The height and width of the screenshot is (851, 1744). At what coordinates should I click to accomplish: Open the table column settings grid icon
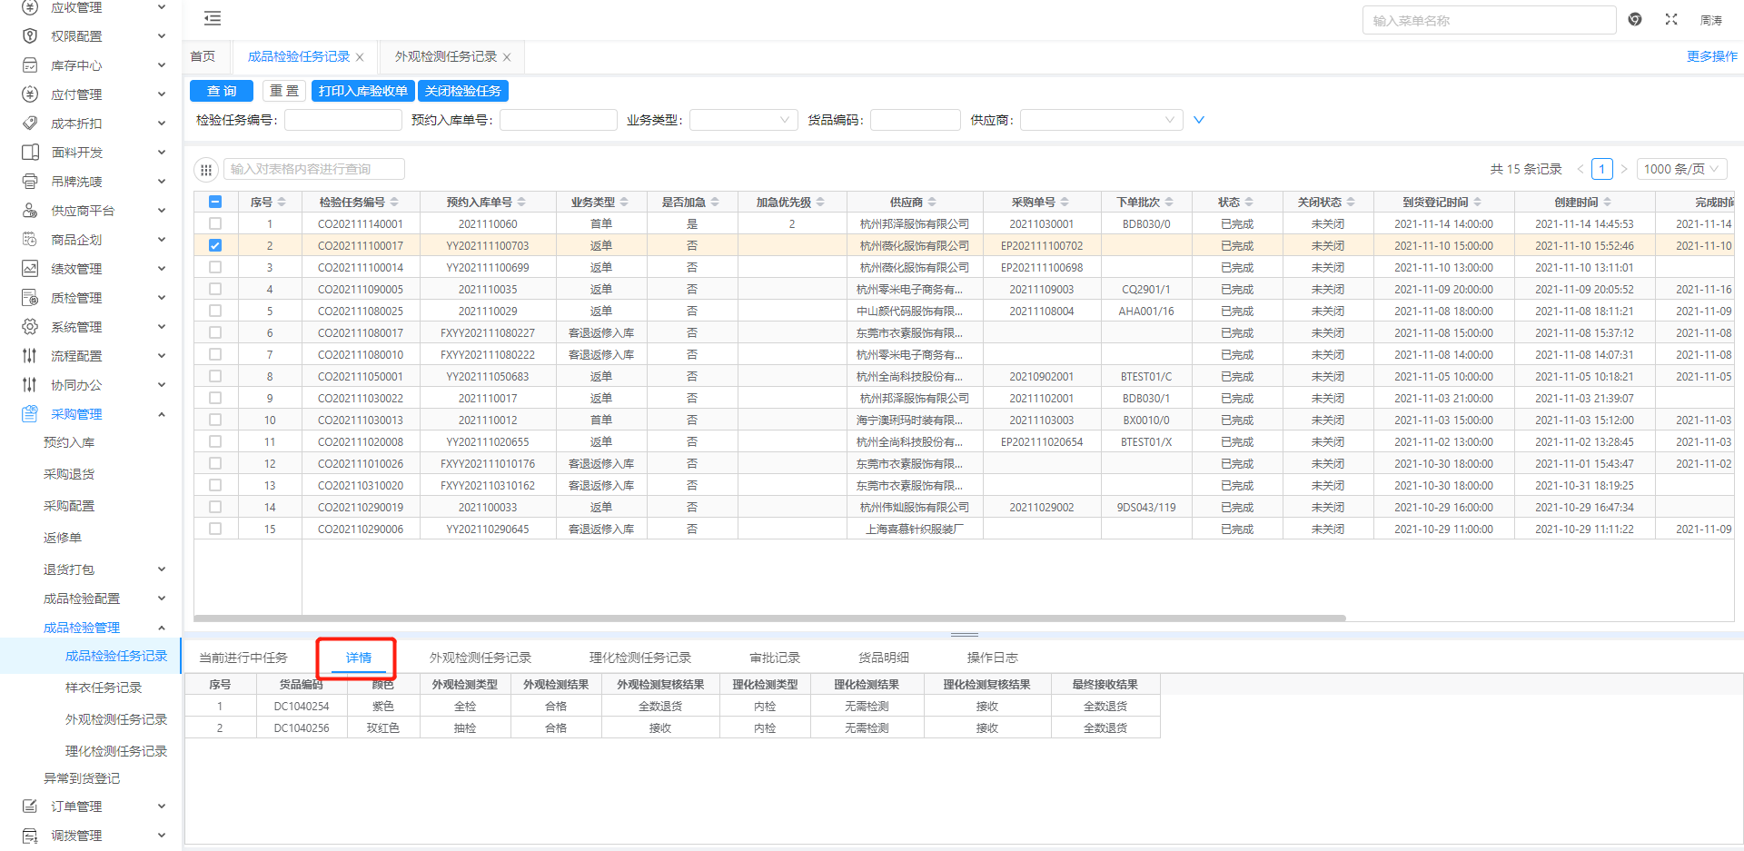click(206, 170)
